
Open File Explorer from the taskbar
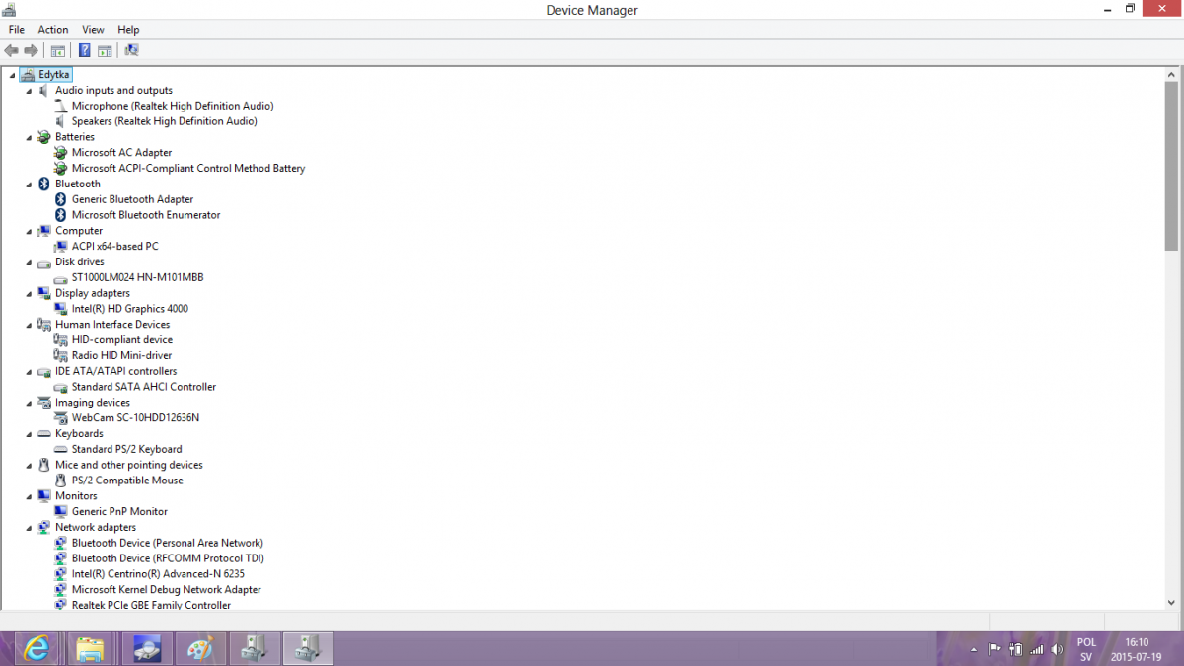point(90,648)
